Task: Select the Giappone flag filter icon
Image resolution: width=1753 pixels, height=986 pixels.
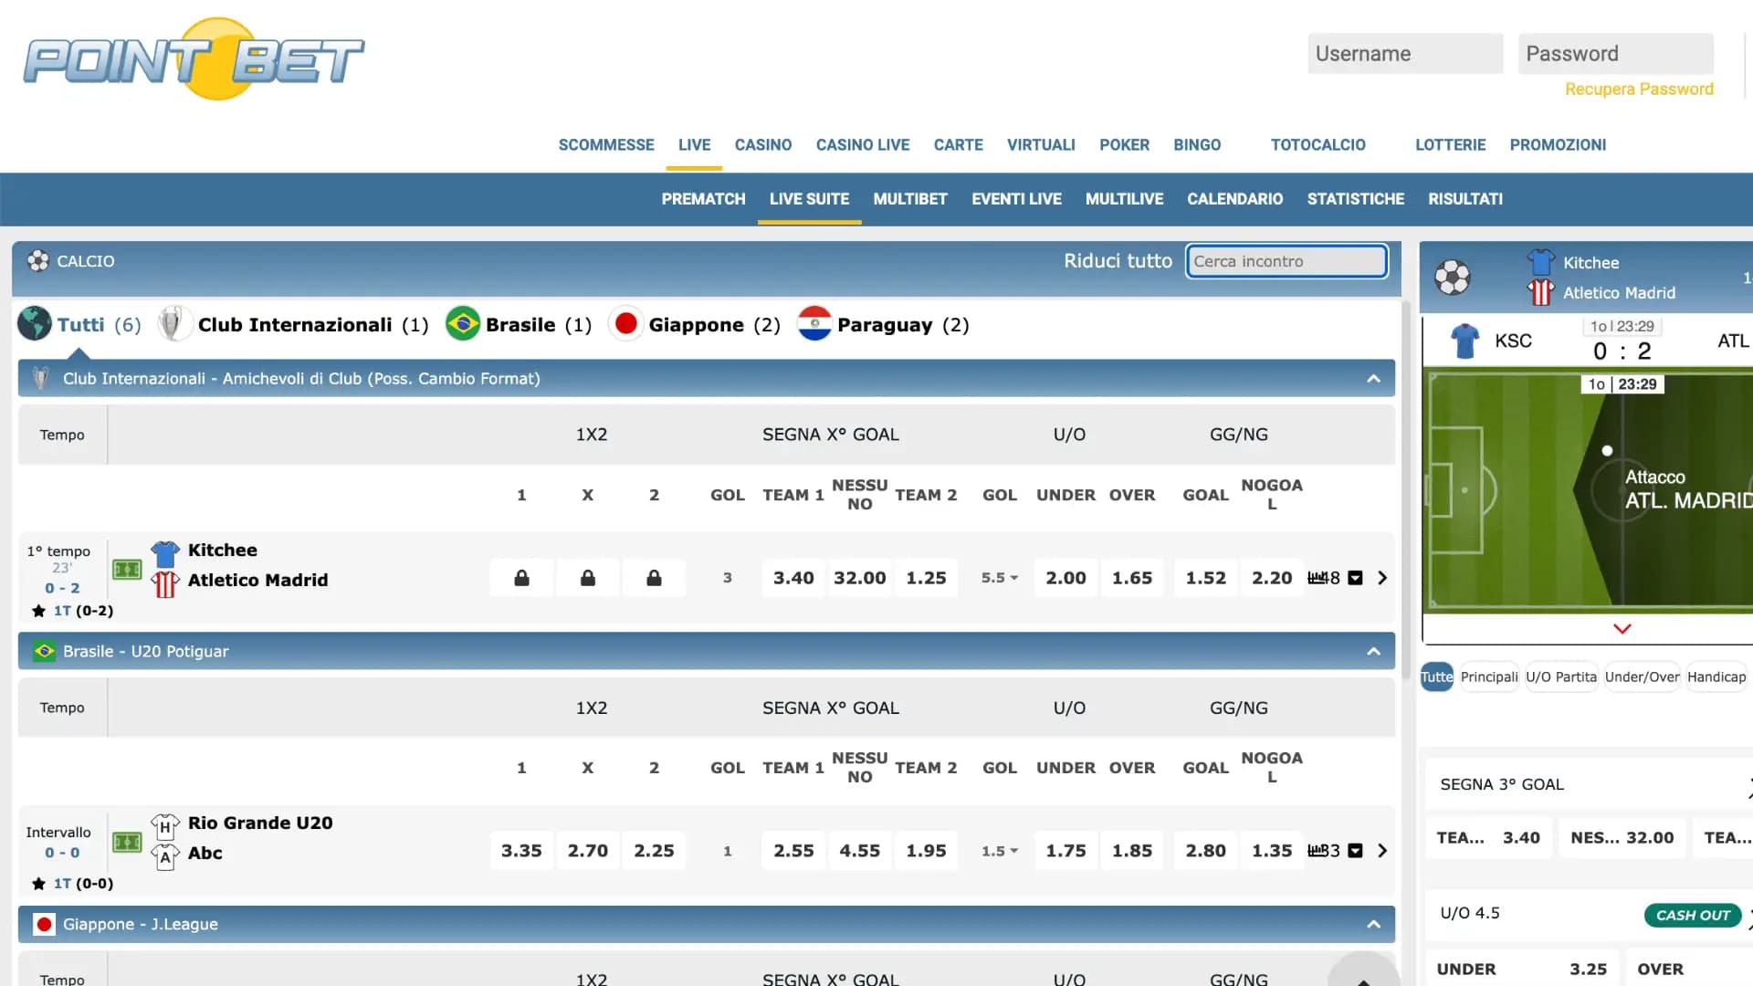Action: (x=626, y=323)
